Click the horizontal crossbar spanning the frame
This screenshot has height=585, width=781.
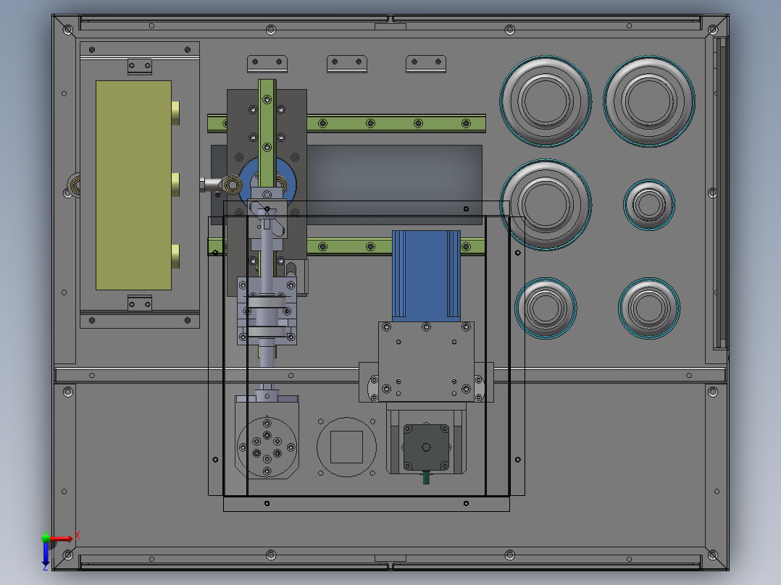[390, 375]
